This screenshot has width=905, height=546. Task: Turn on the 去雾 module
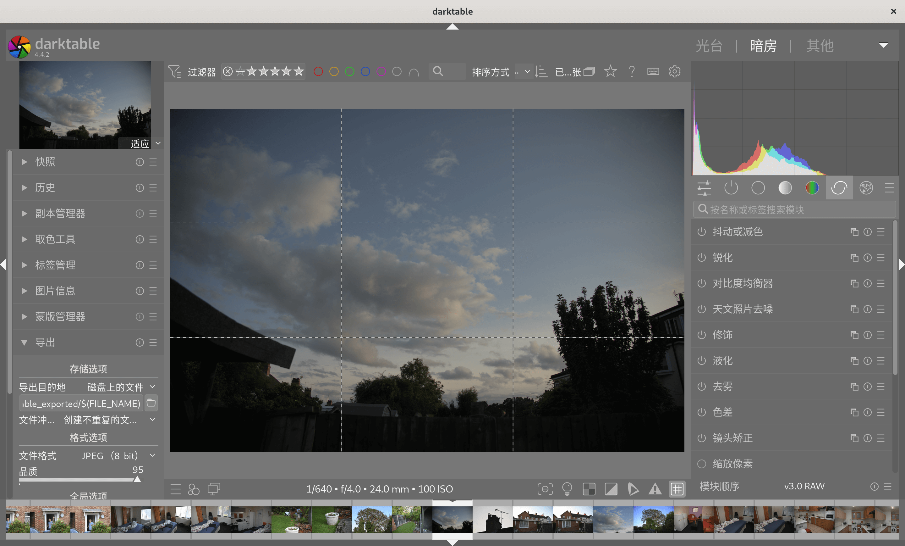pos(701,387)
